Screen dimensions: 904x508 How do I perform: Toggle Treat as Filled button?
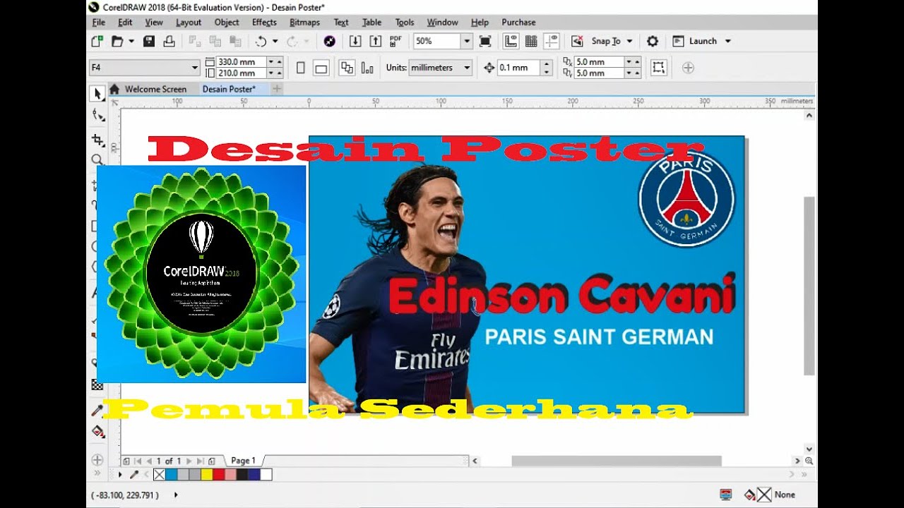[658, 68]
